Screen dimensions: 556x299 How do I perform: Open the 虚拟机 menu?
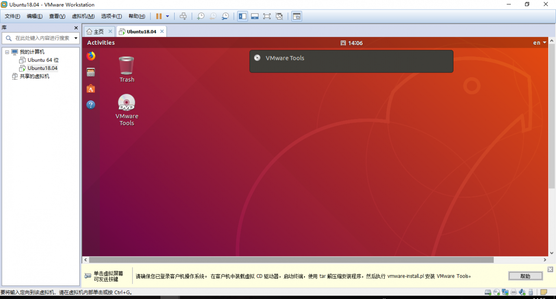[83, 16]
